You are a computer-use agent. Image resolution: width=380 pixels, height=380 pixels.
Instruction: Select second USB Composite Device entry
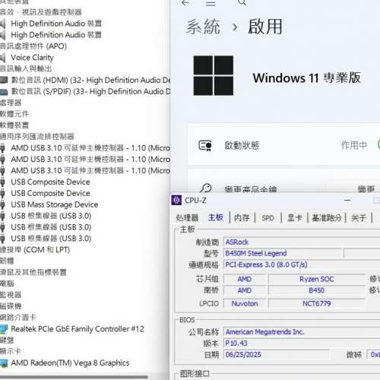(50, 193)
